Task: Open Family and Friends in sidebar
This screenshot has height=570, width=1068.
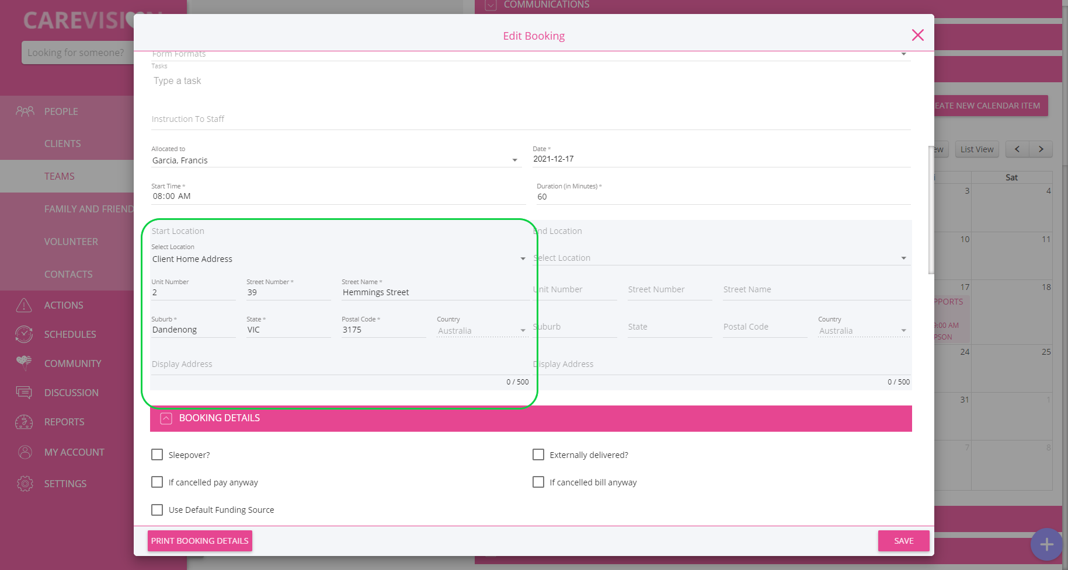Action: [x=89, y=209]
